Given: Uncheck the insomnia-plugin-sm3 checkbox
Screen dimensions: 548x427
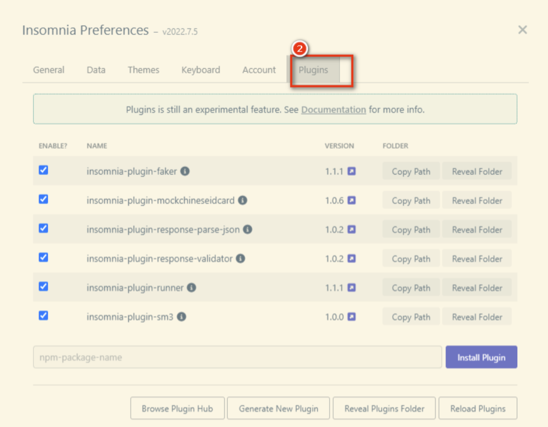Looking at the screenshot, I should [43, 316].
